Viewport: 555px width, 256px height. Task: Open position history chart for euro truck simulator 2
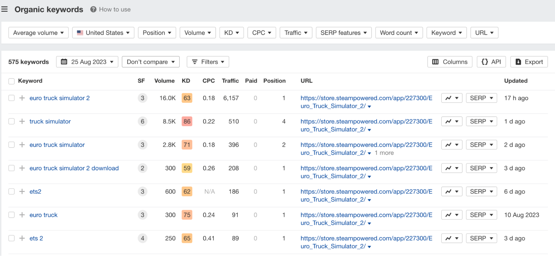(x=452, y=98)
